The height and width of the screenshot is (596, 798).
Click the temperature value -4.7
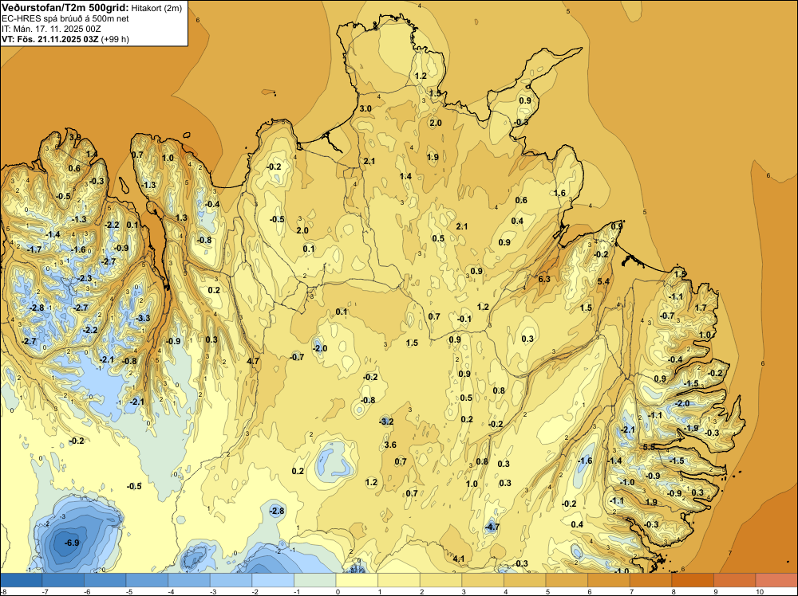point(492,527)
